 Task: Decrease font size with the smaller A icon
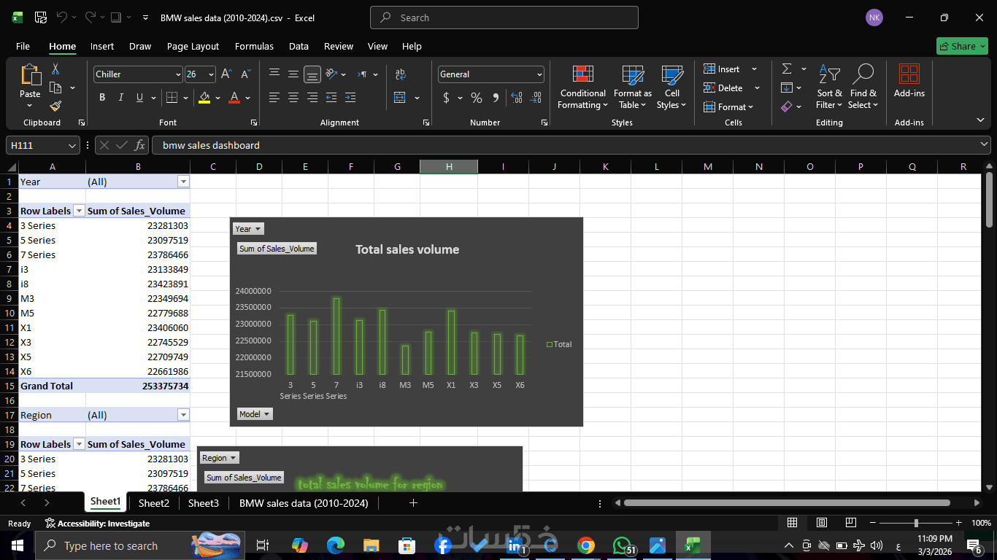click(245, 74)
